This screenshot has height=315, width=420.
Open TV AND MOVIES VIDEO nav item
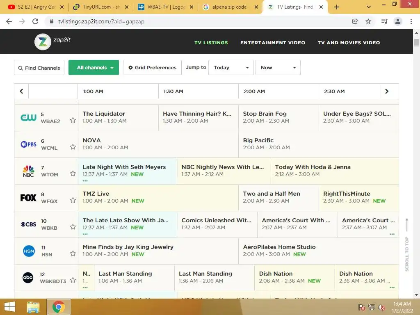349,43
